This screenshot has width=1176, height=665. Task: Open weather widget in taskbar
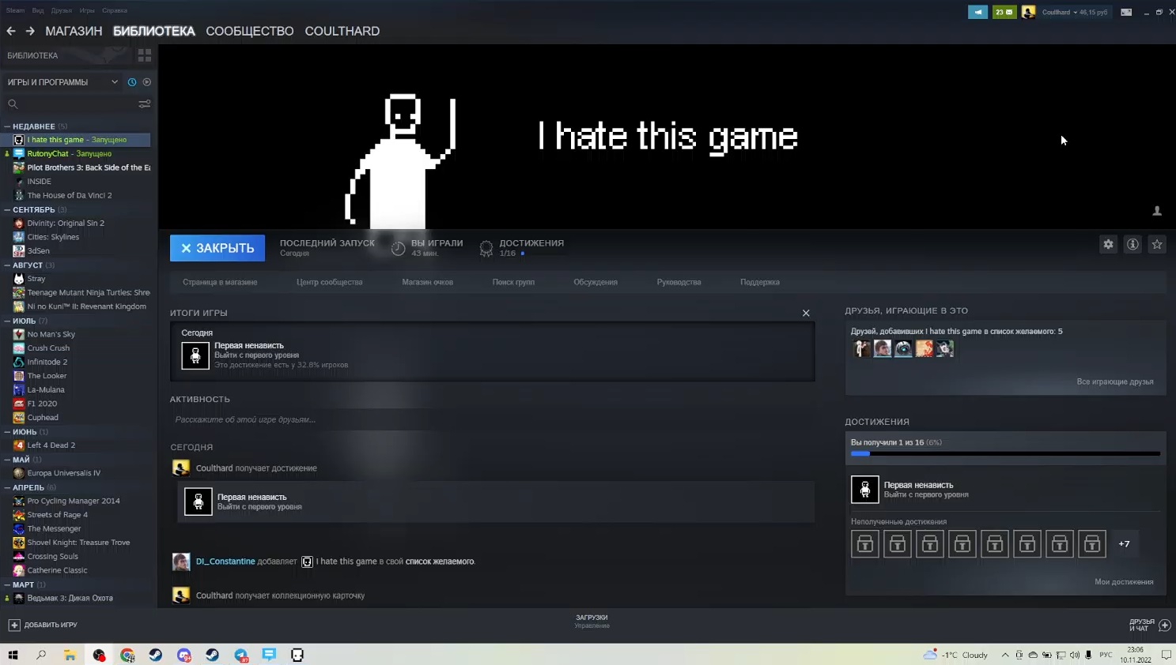tap(956, 655)
